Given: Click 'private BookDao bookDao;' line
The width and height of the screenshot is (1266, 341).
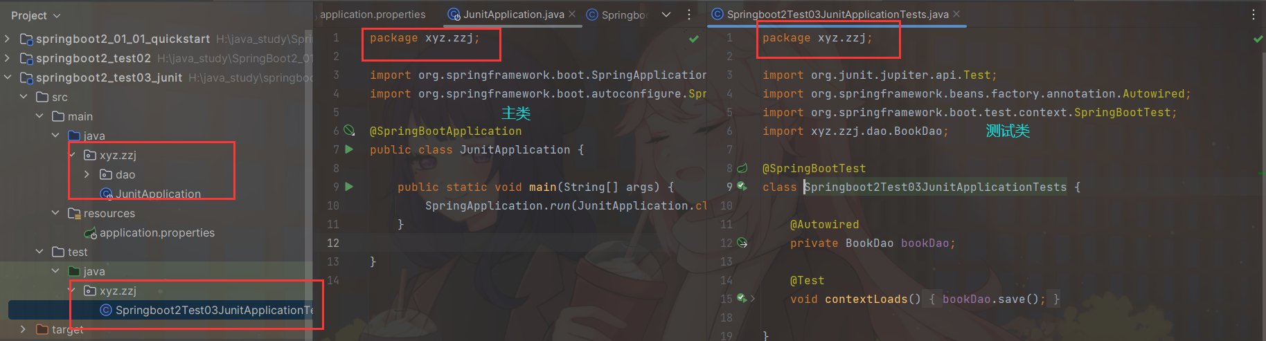Looking at the screenshot, I should (873, 243).
